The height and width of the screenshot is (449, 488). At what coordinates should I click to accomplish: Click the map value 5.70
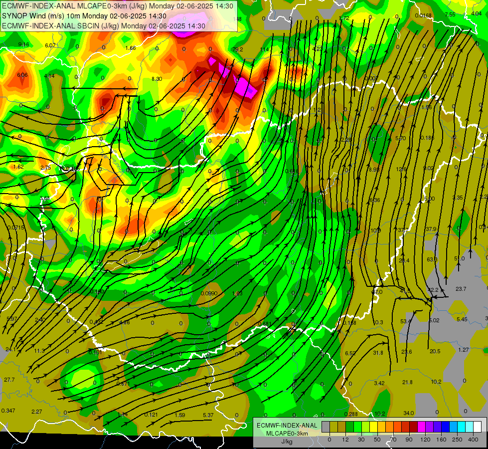coord(401,138)
